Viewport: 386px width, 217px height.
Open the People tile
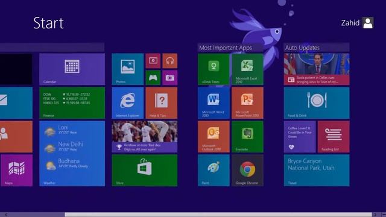[16, 137]
